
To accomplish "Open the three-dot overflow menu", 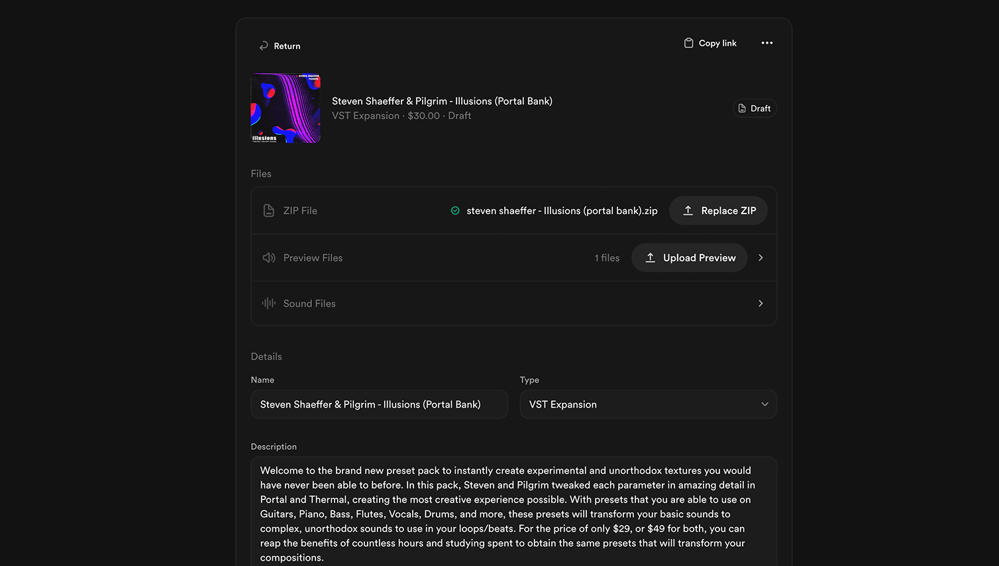I will (766, 42).
